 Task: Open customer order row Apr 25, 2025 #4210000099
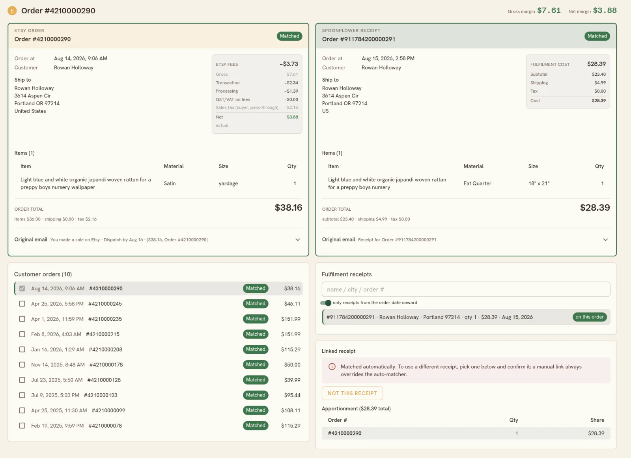tap(159, 410)
